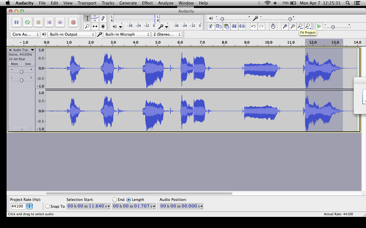The height and width of the screenshot is (228, 366).
Task: Open the input meter dropdown arrow
Action: click(x=167, y=27)
